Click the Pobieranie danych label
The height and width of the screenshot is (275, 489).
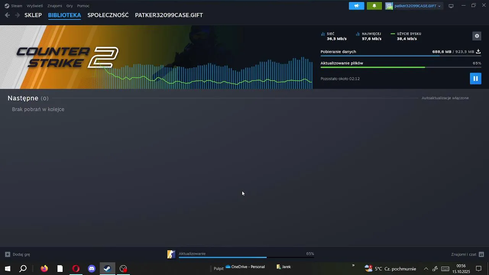pyautogui.click(x=338, y=52)
